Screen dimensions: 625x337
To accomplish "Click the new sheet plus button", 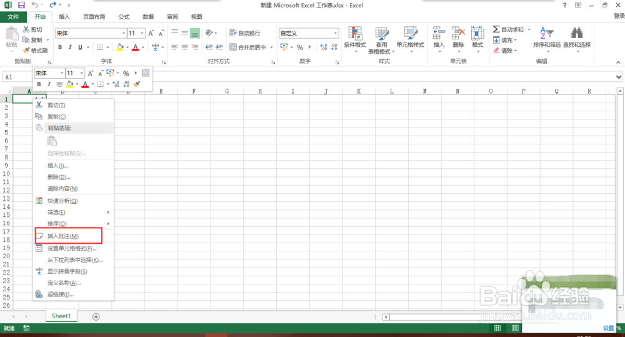I will click(96, 316).
